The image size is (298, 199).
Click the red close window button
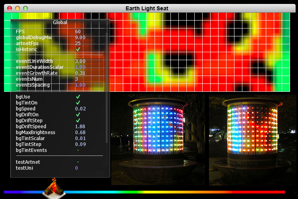9,8
